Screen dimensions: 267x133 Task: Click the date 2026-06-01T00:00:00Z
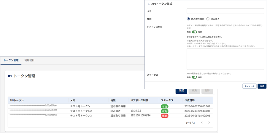click(x=197, y=106)
